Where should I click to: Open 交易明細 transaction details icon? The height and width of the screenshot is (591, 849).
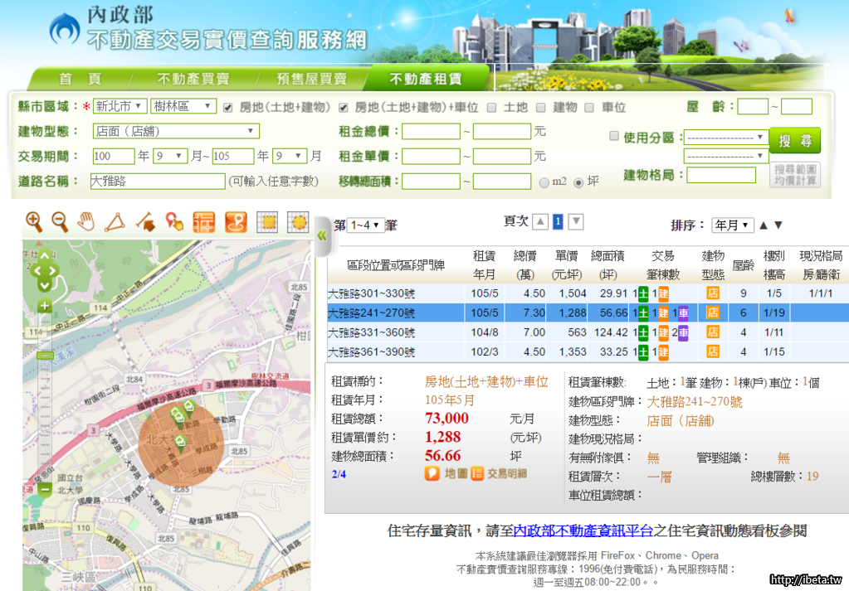[477, 473]
